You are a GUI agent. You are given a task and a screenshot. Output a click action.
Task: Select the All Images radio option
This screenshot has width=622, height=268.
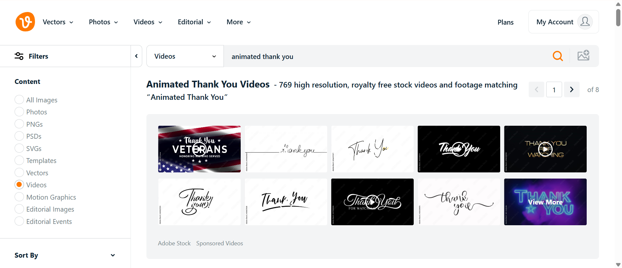pos(19,99)
